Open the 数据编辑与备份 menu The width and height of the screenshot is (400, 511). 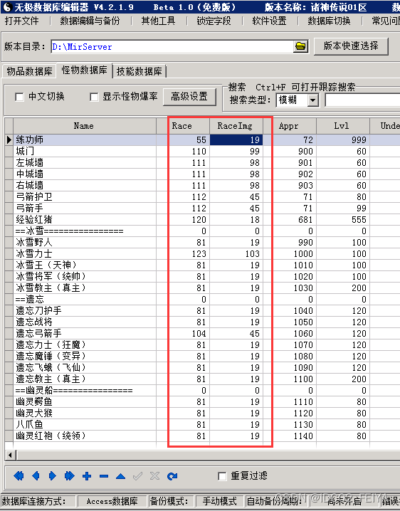(x=90, y=21)
